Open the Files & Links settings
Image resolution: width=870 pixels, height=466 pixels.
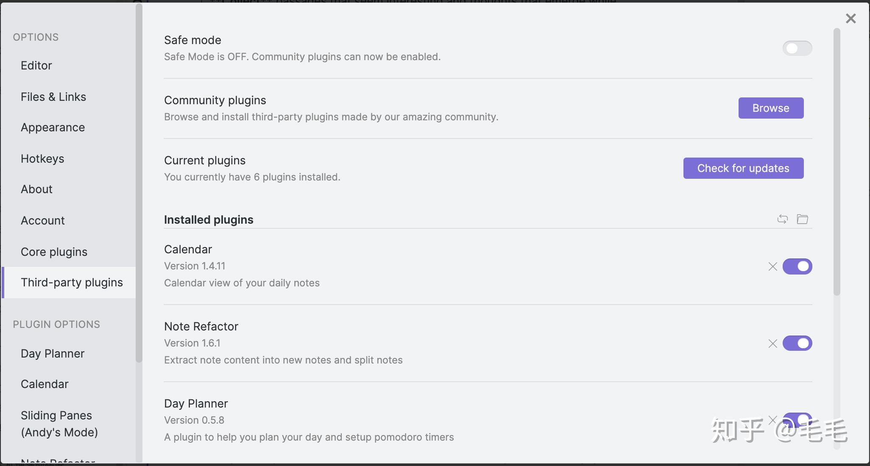point(53,97)
